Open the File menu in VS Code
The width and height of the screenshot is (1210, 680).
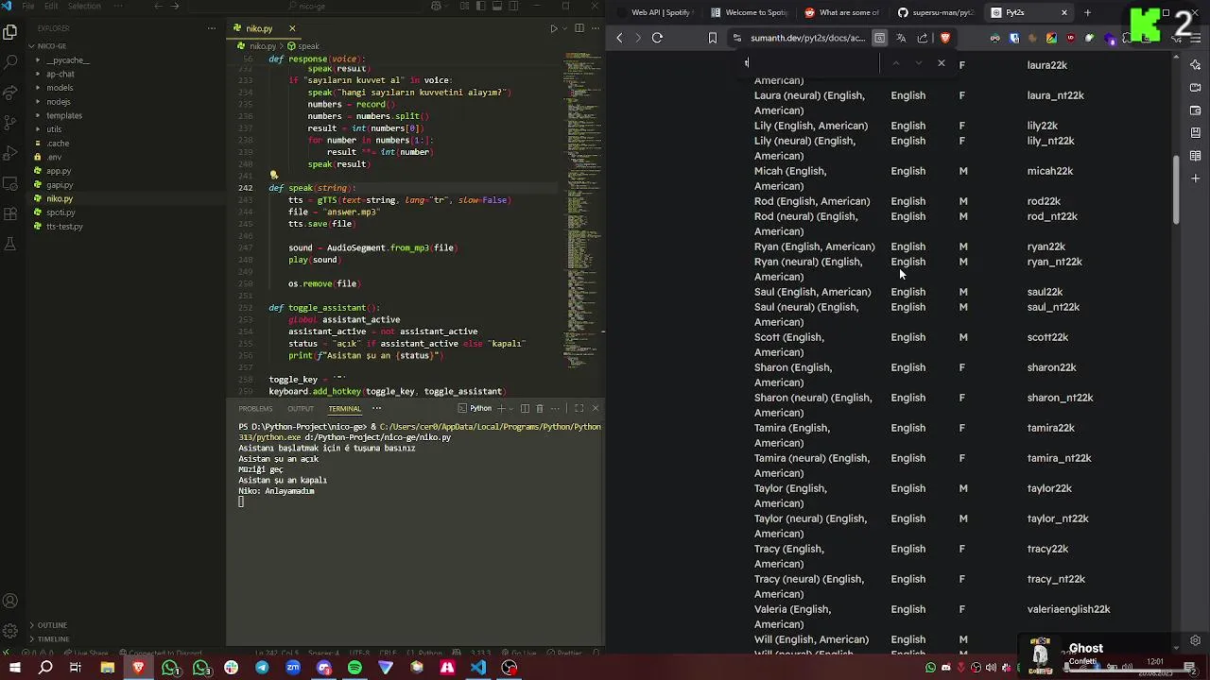(28, 6)
